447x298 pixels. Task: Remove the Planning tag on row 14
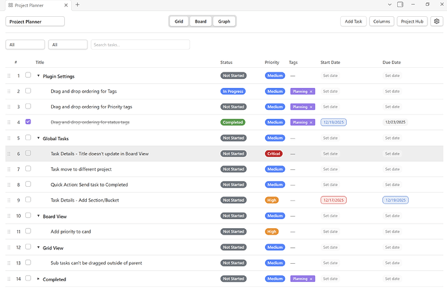click(311, 279)
